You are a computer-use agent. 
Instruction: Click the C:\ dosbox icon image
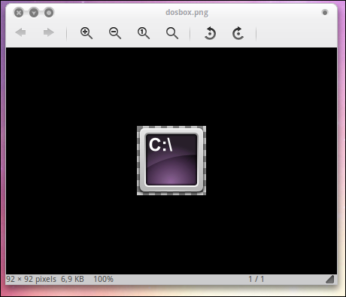171,161
